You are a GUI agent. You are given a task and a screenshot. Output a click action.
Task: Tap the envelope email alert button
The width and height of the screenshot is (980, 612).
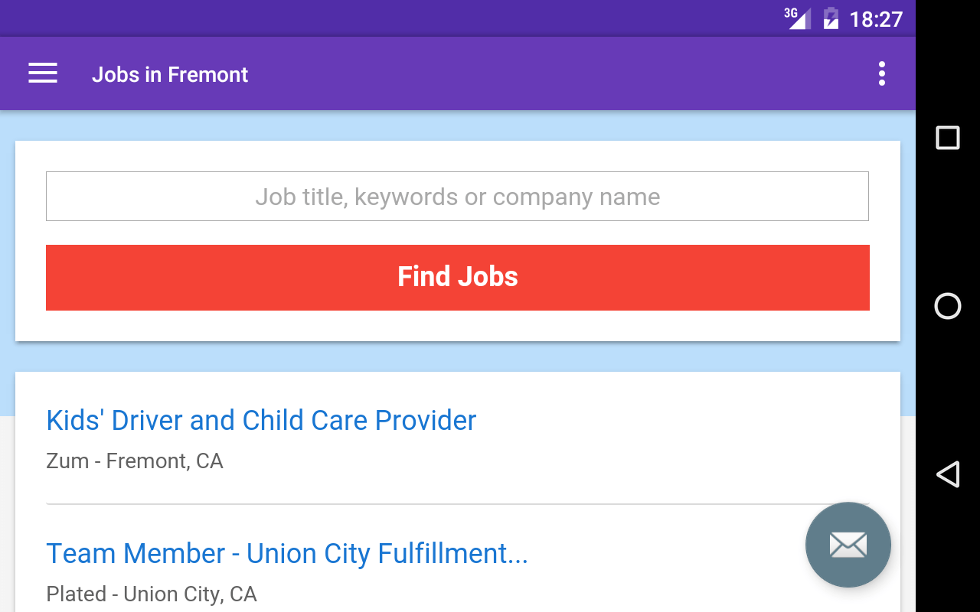coord(848,545)
